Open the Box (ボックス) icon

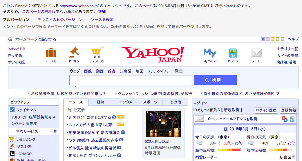[x=233, y=53]
